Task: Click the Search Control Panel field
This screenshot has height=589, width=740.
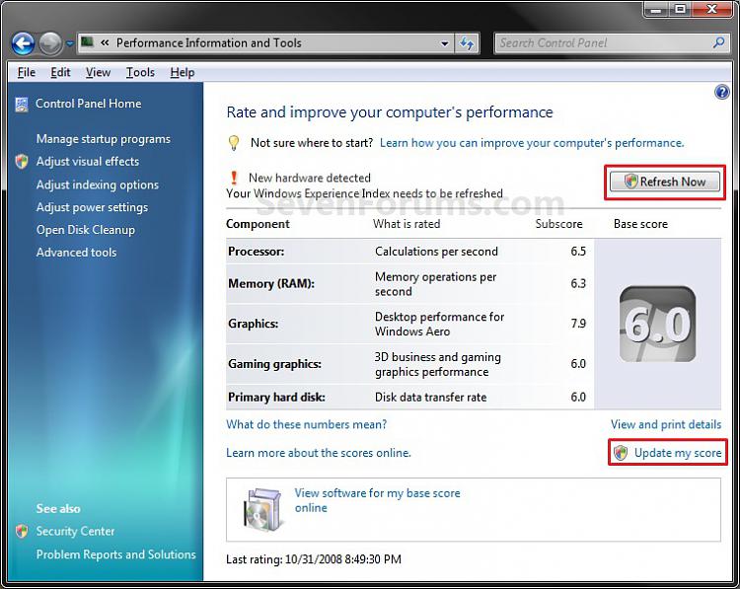Action: click(612, 43)
